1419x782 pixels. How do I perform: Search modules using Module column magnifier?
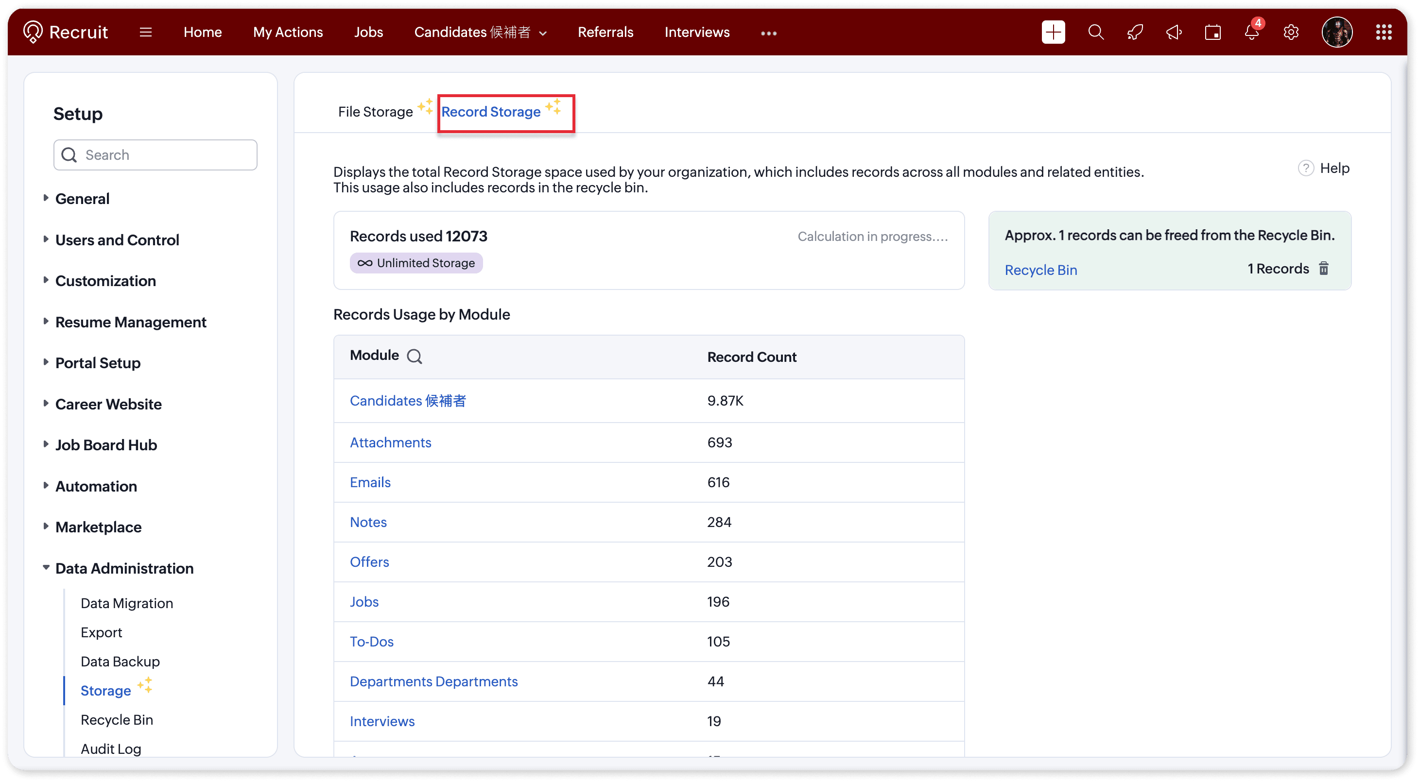coord(414,357)
